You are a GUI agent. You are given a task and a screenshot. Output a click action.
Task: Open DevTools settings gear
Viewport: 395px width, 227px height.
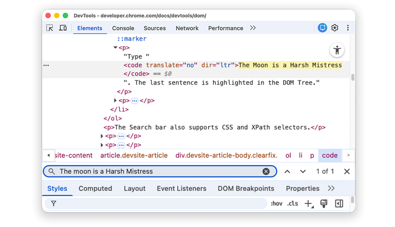click(335, 28)
